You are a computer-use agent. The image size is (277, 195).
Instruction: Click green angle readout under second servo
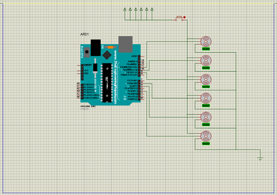click(x=206, y=68)
